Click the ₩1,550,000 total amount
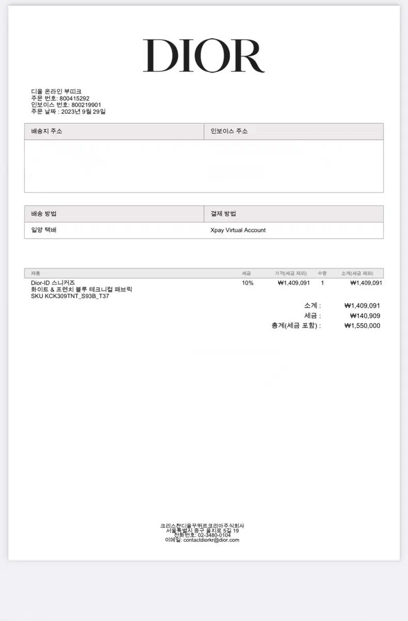408x621 pixels. (362, 326)
